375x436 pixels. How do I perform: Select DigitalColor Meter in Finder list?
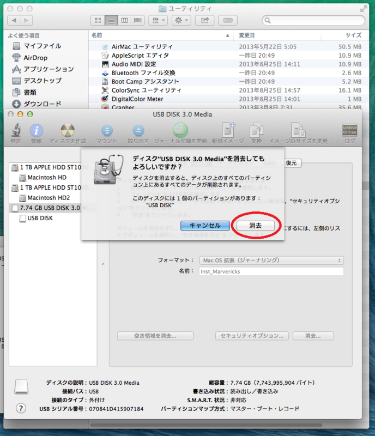pyautogui.click(x=229, y=99)
